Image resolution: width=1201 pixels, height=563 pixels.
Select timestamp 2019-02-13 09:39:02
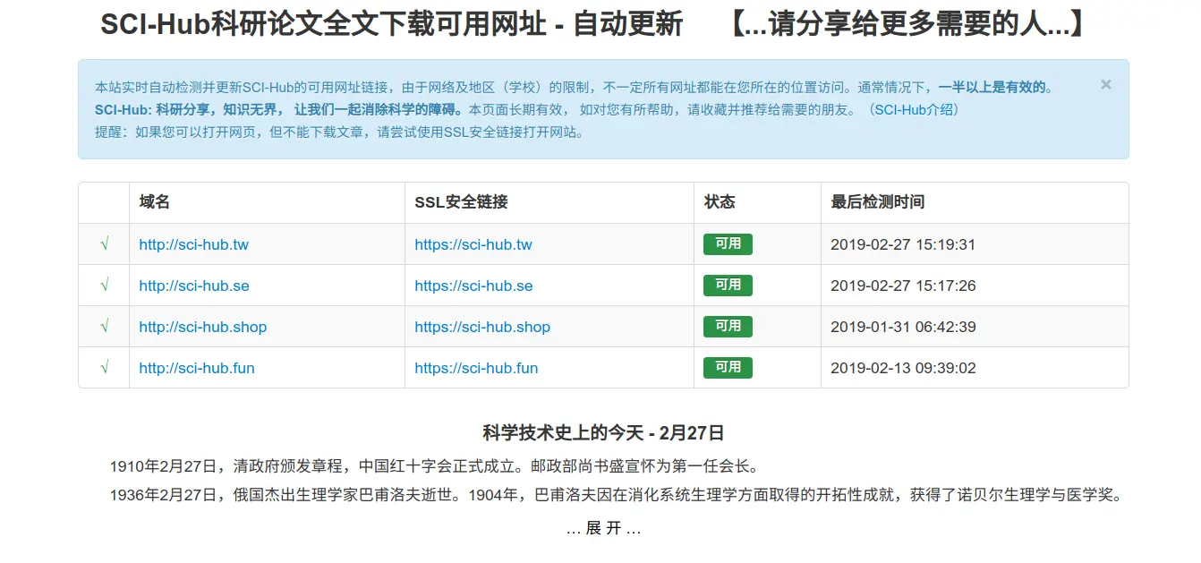pyautogui.click(x=903, y=368)
